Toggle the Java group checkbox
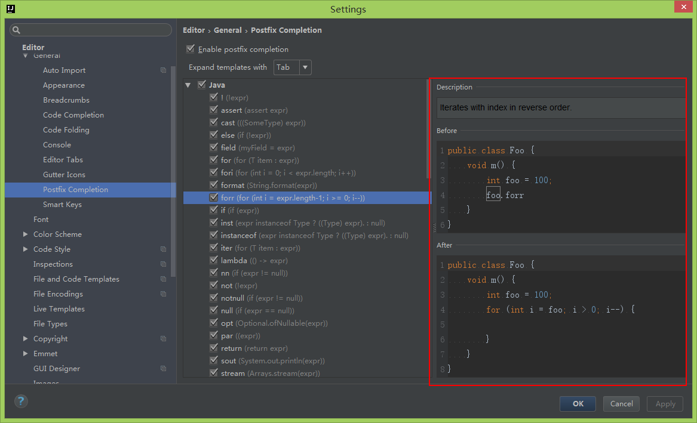 pyautogui.click(x=202, y=84)
